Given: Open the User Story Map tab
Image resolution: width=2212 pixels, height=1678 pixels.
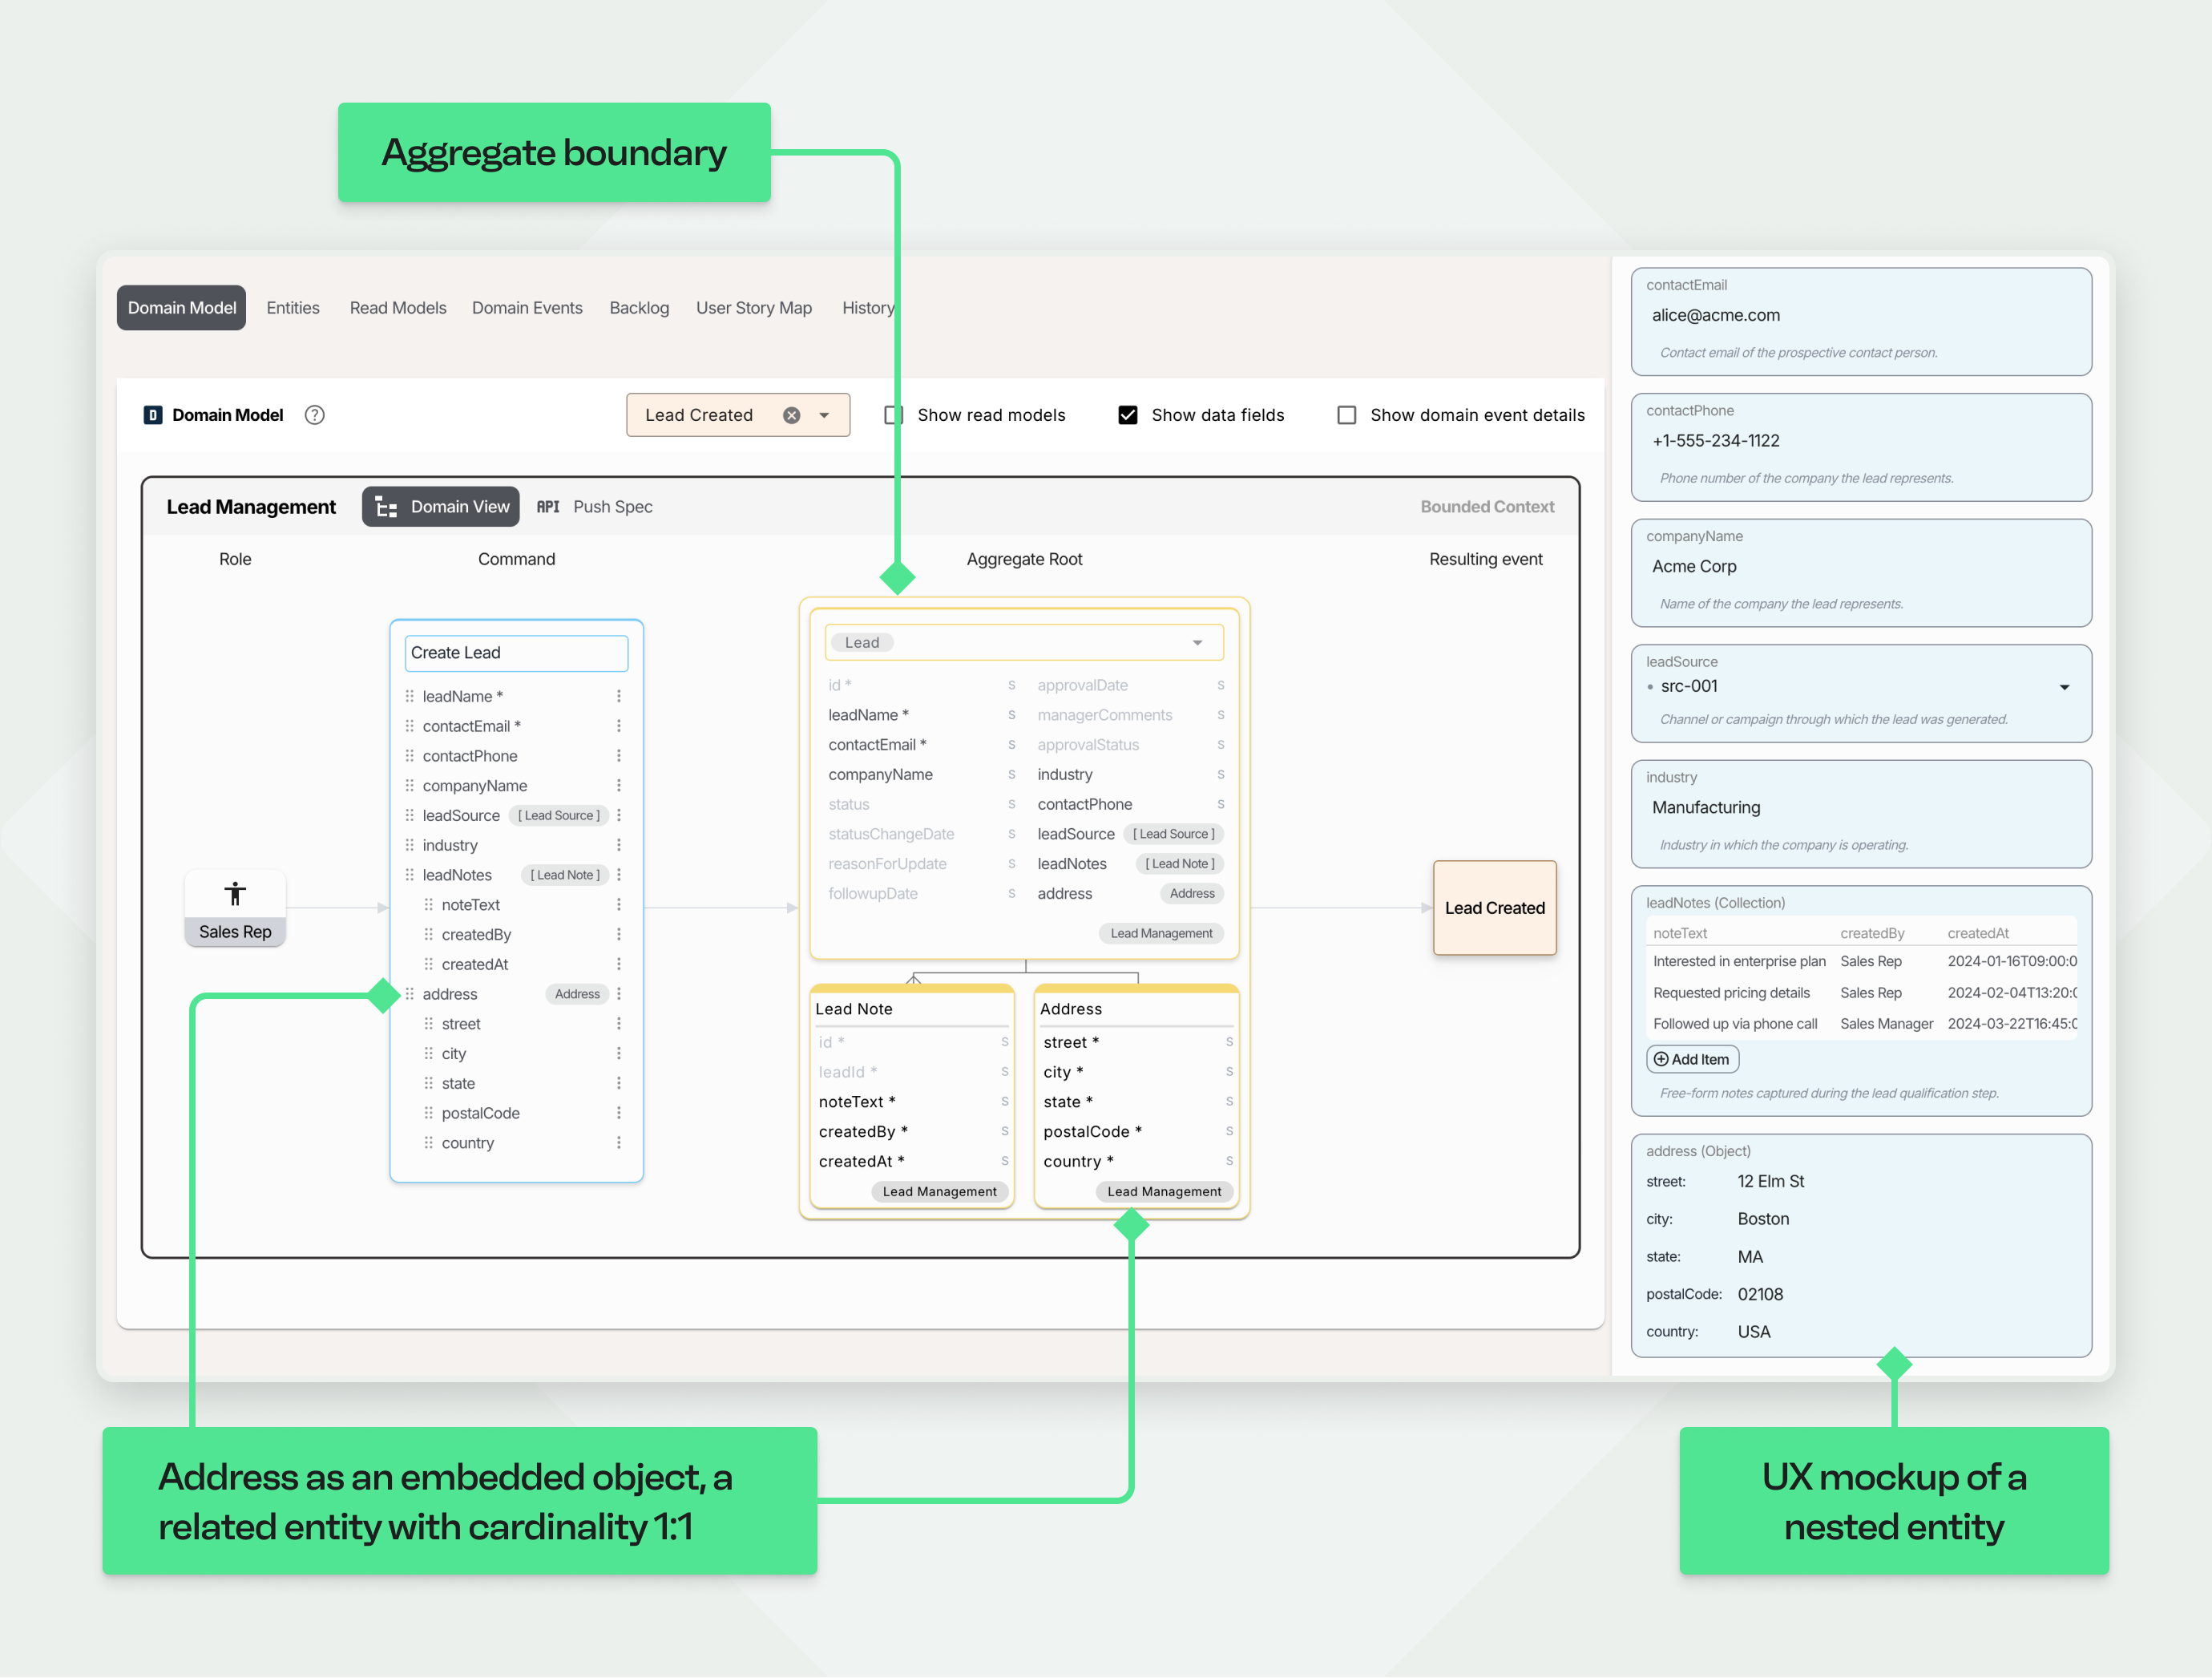Looking at the screenshot, I should [754, 308].
